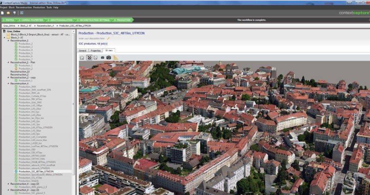Click the check icon of Production_FBX_4Tiles
Viewport: 370px width, 195px height.
coord(16,99)
